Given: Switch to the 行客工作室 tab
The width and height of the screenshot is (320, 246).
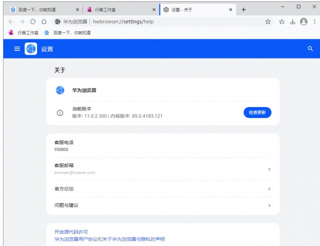Looking at the screenshot, I should [x=120, y=9].
